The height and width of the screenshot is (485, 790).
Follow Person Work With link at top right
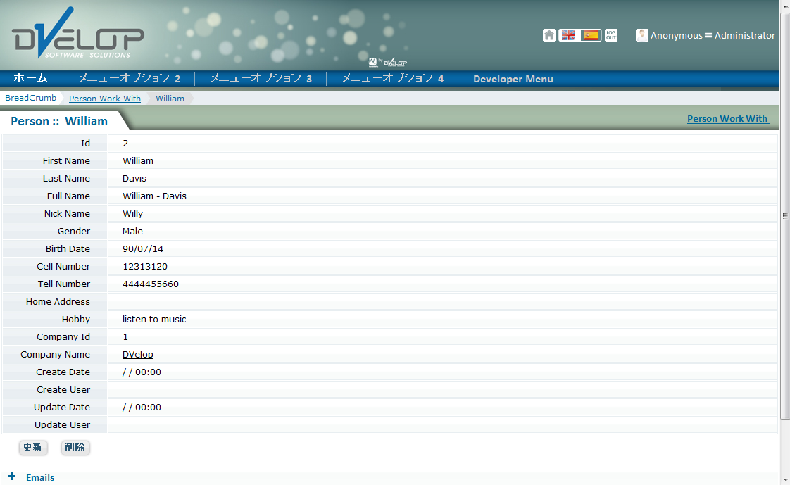pos(727,118)
